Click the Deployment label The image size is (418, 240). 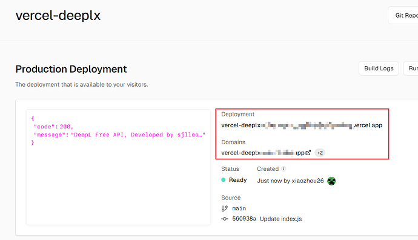238,114
